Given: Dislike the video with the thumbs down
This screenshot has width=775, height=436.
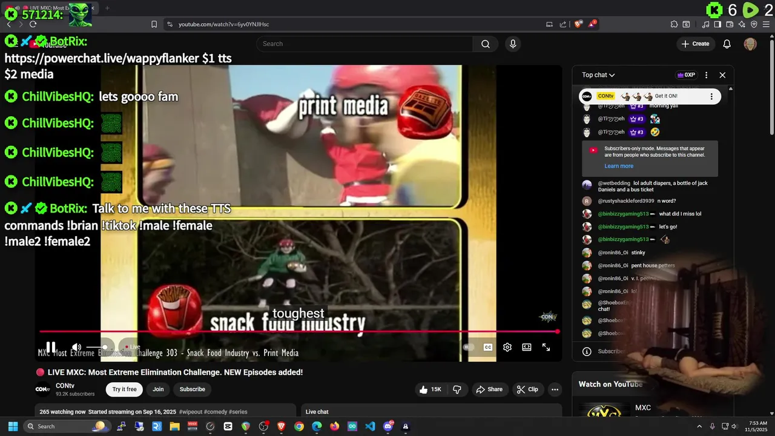Looking at the screenshot, I should (457, 389).
